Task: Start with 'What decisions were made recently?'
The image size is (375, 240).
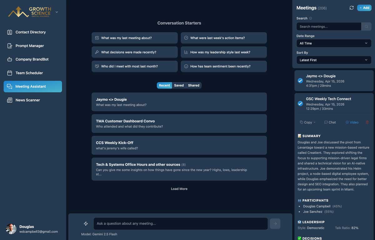Action: point(135,52)
